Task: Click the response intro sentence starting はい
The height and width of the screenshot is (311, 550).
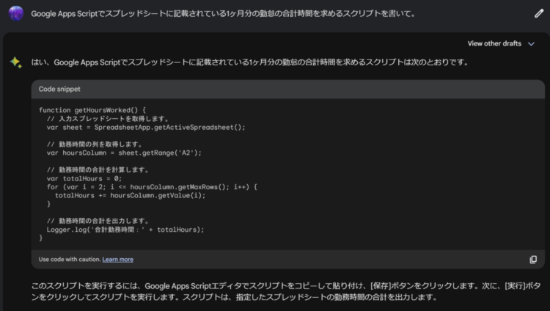Action: [250, 62]
